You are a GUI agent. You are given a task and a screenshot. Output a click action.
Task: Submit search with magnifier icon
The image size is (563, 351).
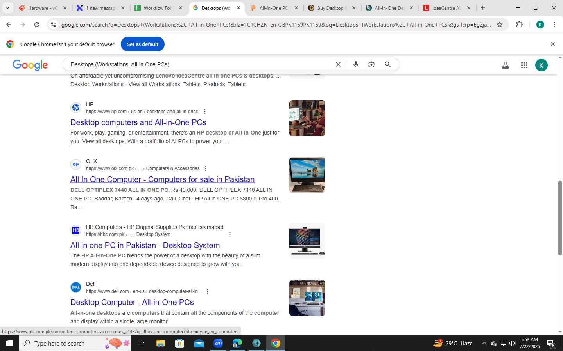(387, 64)
